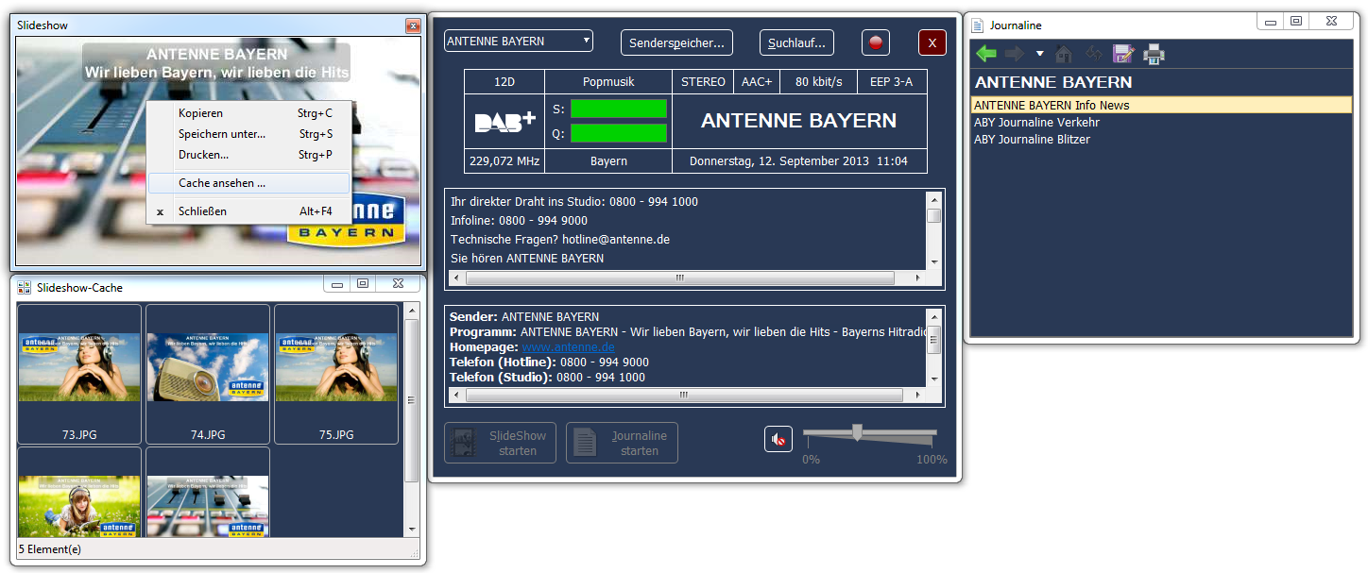This screenshot has width=1368, height=573.
Task: Click the Journaline home icon
Action: click(x=1064, y=54)
